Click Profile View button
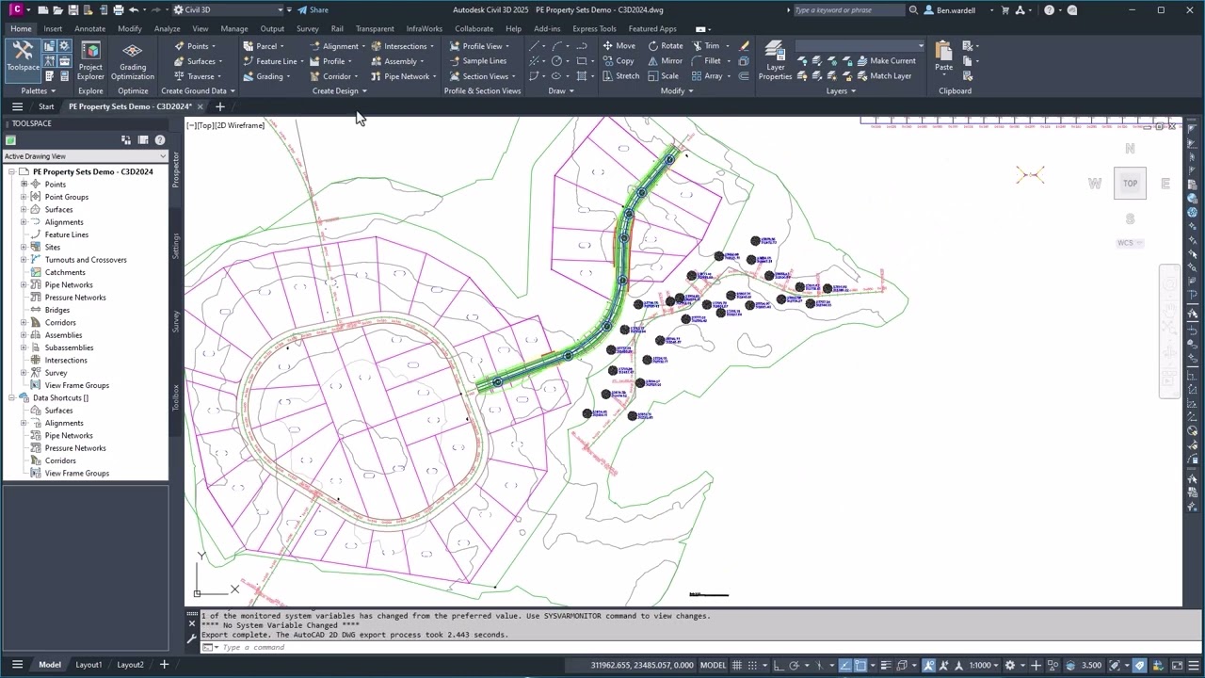This screenshot has width=1205, height=678. point(476,45)
